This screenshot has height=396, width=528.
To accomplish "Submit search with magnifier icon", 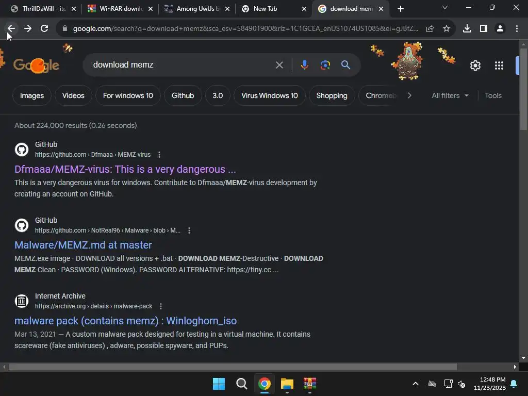I will tap(346, 64).
